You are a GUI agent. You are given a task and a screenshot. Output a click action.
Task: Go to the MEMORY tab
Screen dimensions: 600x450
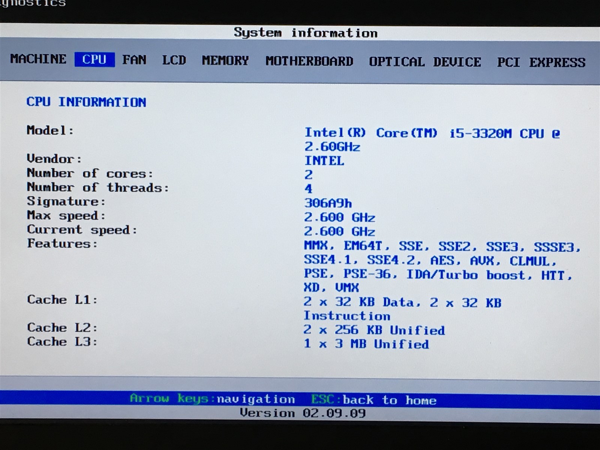pos(225,60)
